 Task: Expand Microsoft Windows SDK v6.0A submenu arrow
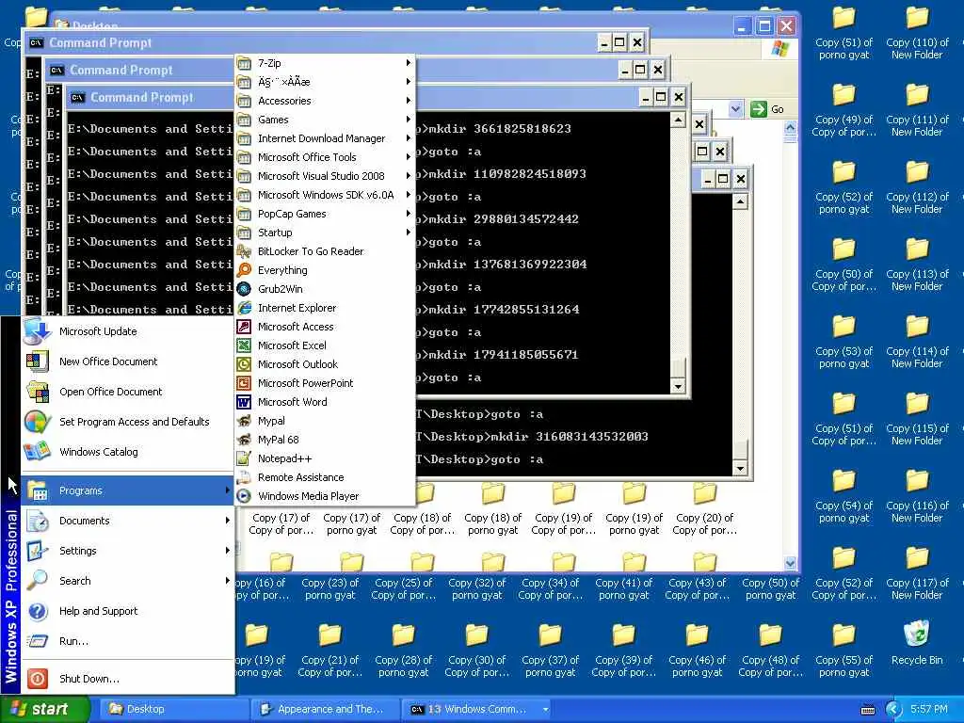408,195
